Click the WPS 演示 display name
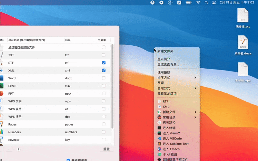258x161 pixels. point(15,117)
